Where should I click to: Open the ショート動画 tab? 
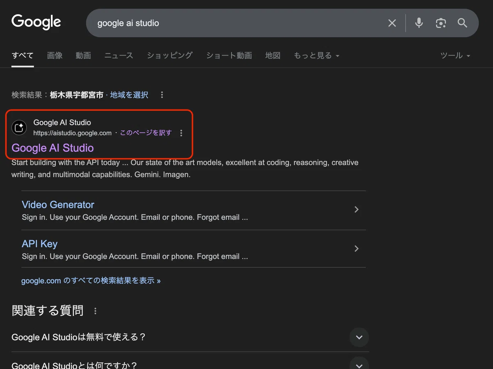229,55
